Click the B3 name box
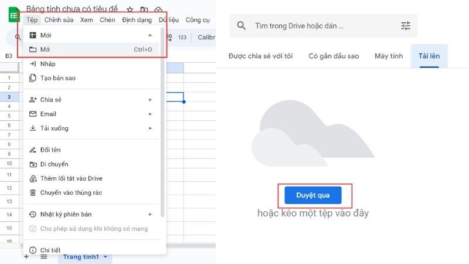 click(9, 56)
